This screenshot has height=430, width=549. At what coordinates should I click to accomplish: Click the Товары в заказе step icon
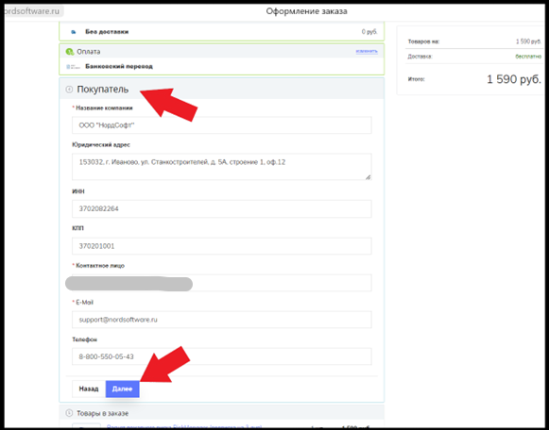69,413
